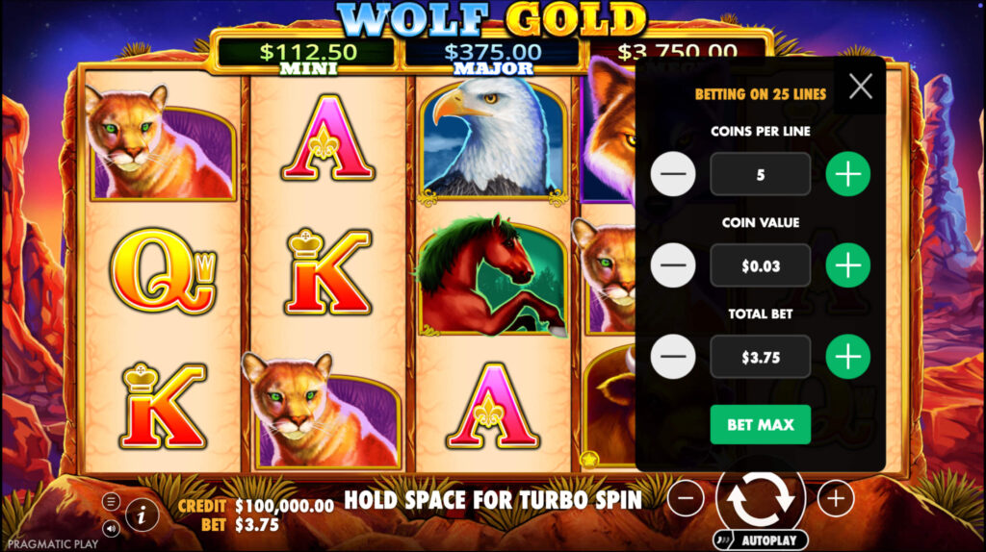Raise bet with plus beside spin button
Image resolution: width=986 pixels, height=552 pixels.
coord(836,498)
